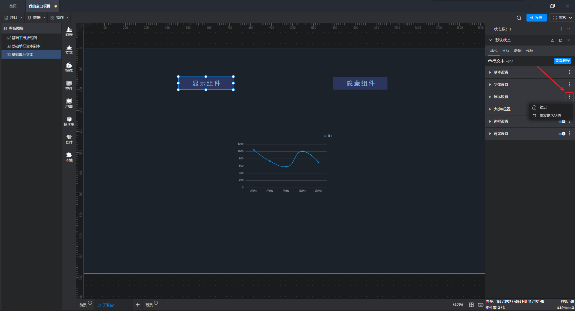Open 字体设置 three-dot more menu
Viewport: 575px width, 311px height.
point(569,85)
